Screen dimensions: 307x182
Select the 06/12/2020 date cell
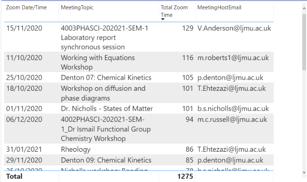click(24, 119)
